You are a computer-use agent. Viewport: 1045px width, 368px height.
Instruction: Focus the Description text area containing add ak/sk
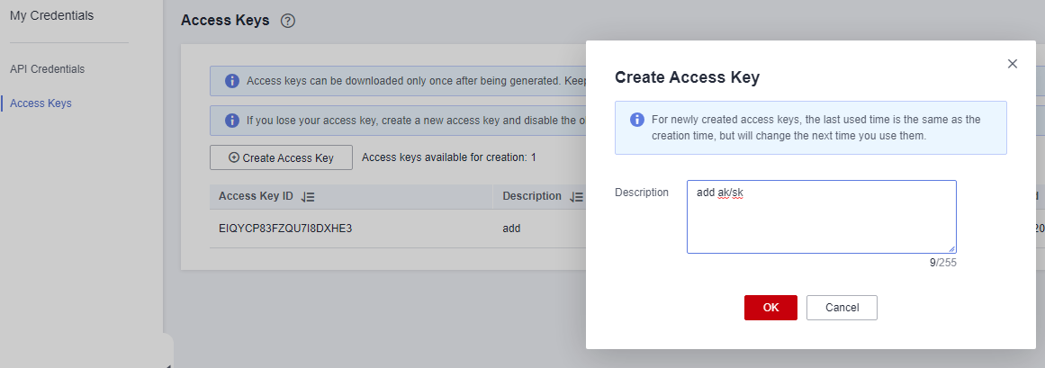click(822, 217)
